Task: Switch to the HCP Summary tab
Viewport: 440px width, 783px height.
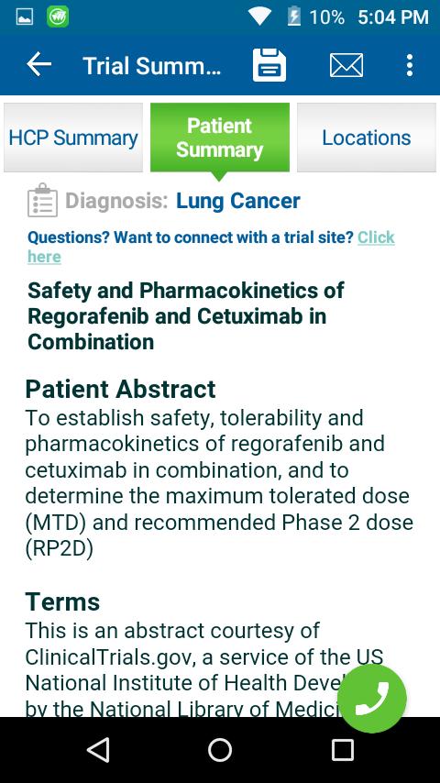Action: click(73, 138)
